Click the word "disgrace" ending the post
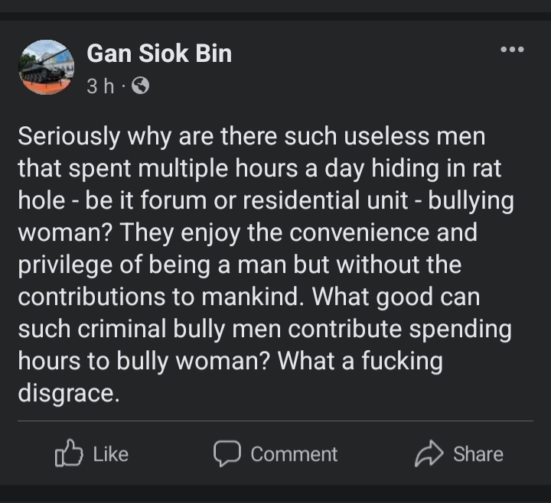551x503 pixels. 68,394
